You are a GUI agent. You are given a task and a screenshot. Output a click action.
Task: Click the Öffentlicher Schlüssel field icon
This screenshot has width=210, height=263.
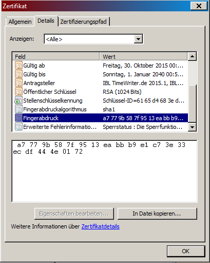tap(18, 92)
